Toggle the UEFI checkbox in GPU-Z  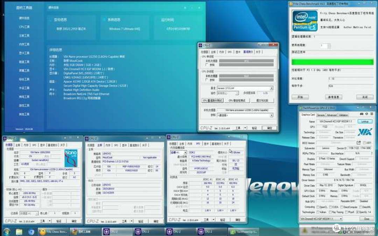click(x=364, y=143)
